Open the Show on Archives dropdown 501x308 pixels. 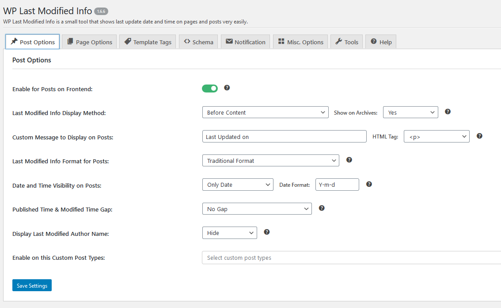click(x=410, y=112)
